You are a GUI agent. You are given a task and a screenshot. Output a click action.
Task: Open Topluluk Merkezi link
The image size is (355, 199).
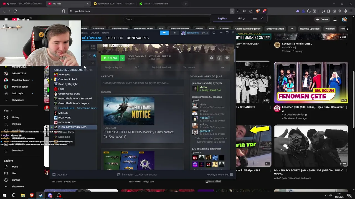[161, 67]
